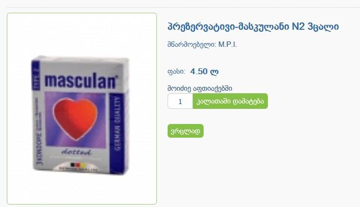The image size is (360, 207).
Task: Open product details via ვრცლად button
Action: pyautogui.click(x=185, y=131)
